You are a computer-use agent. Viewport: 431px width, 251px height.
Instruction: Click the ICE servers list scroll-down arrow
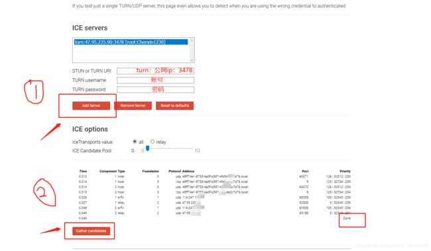click(192, 60)
